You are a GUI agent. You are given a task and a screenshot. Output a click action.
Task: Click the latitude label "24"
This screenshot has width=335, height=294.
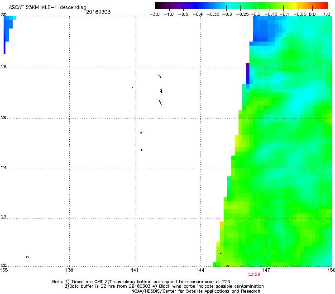4,168
